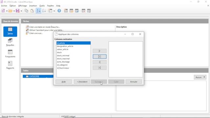Open the Fenêtre menu
Screen dimensions: 210x118
(x=50, y=6)
